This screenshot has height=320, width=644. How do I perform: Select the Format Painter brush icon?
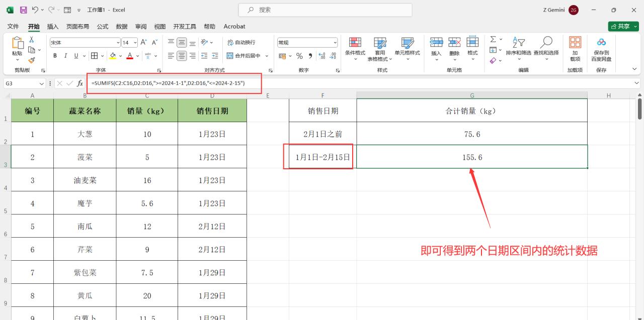click(32, 60)
